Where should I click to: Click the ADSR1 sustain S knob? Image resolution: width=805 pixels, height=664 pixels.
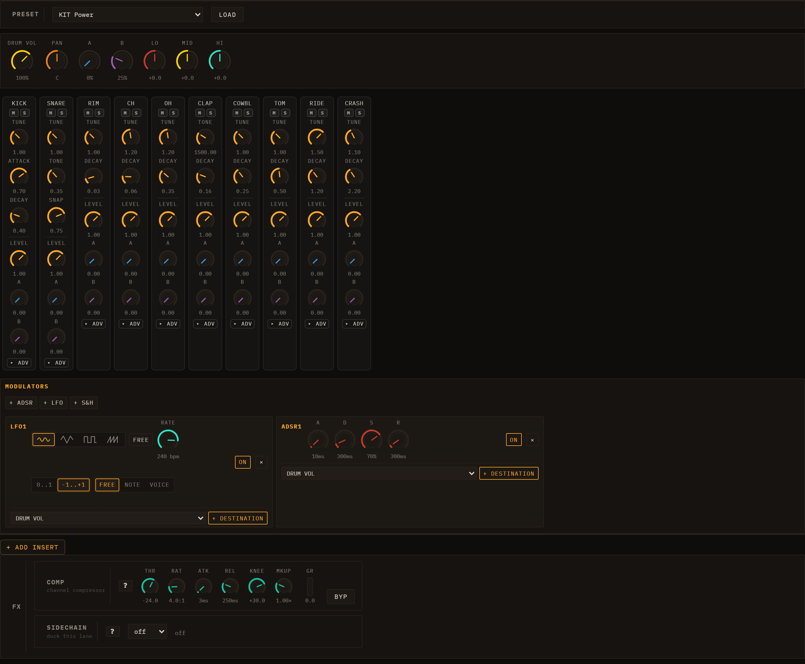tap(371, 440)
